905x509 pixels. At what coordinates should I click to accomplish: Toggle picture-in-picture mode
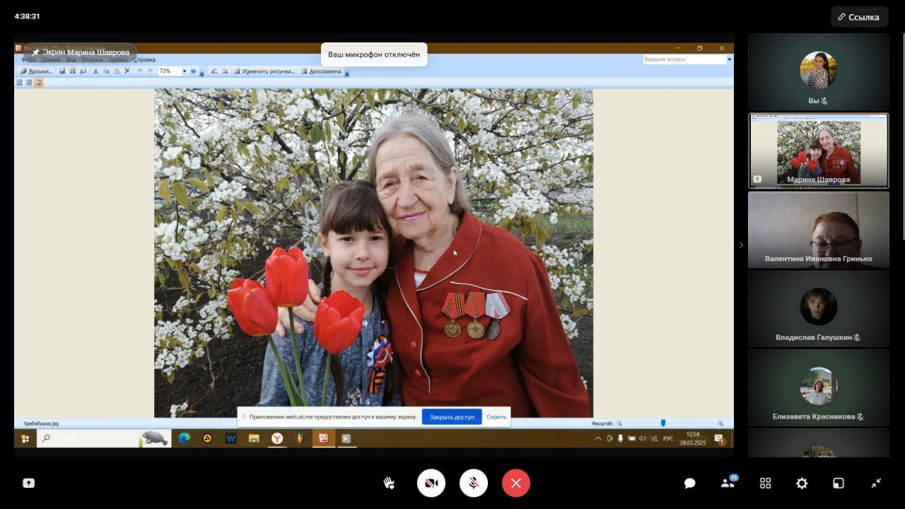click(839, 484)
